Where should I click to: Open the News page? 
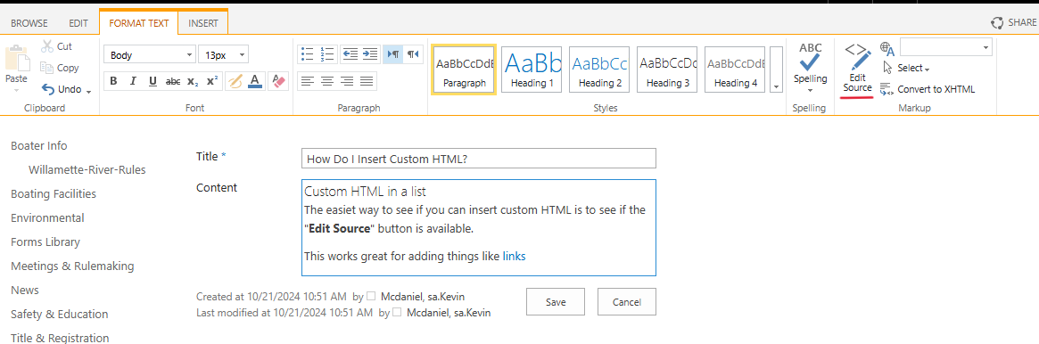point(25,290)
